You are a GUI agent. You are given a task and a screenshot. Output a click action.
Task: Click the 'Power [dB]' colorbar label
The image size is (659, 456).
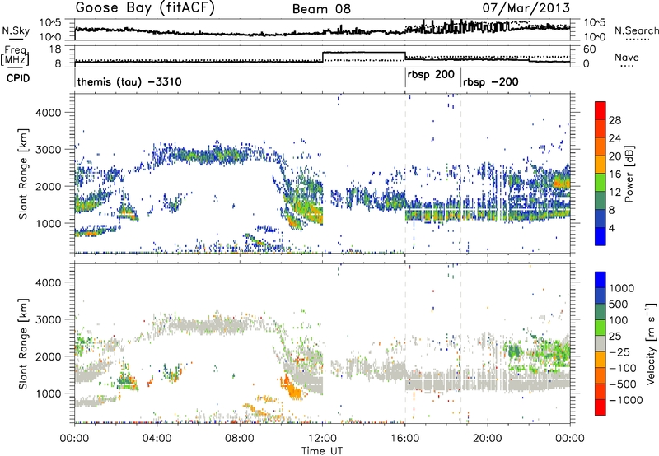629,174
